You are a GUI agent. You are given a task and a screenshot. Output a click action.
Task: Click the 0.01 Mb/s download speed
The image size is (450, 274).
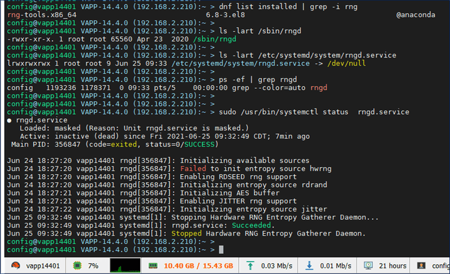[335, 266]
